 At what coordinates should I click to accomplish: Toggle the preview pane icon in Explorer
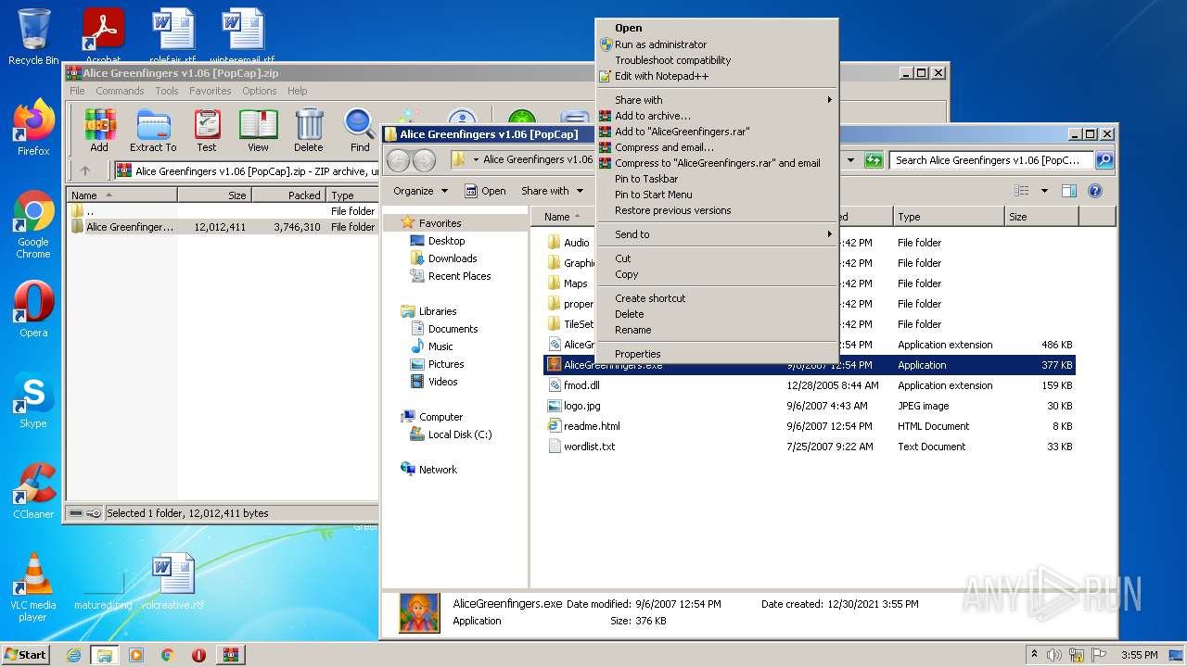tap(1068, 191)
